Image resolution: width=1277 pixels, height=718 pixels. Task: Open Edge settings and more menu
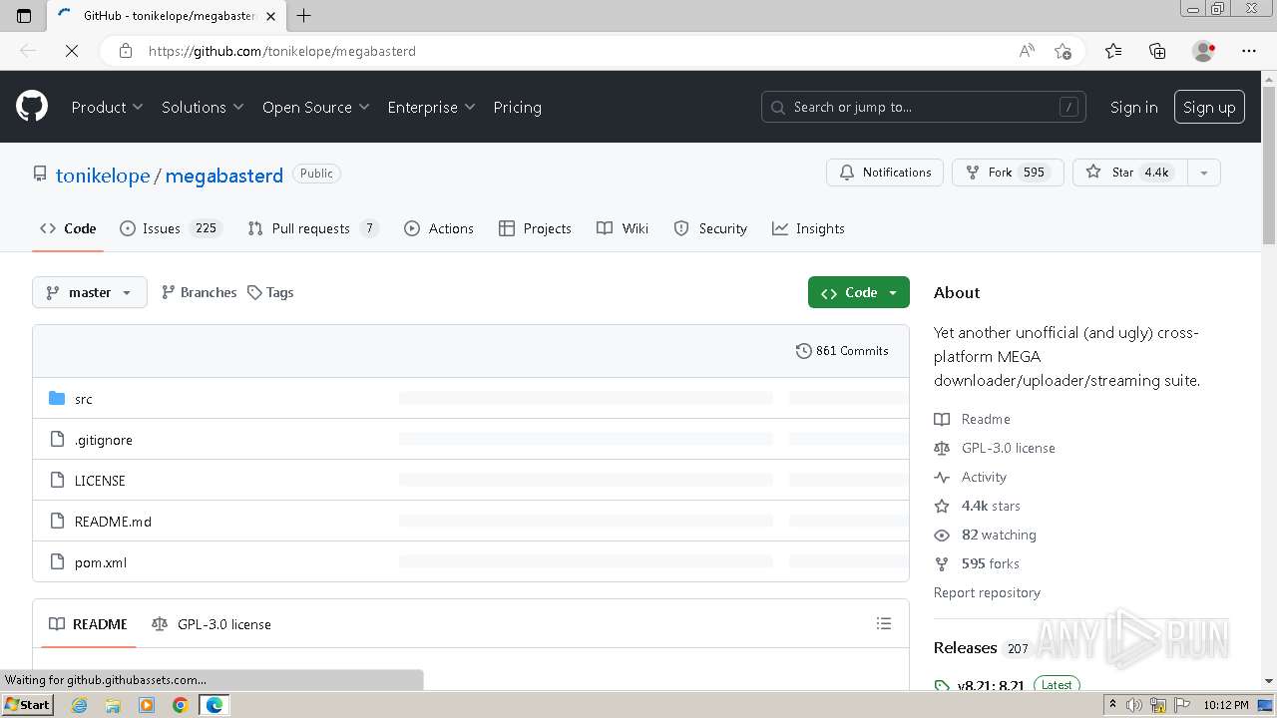(x=1249, y=51)
